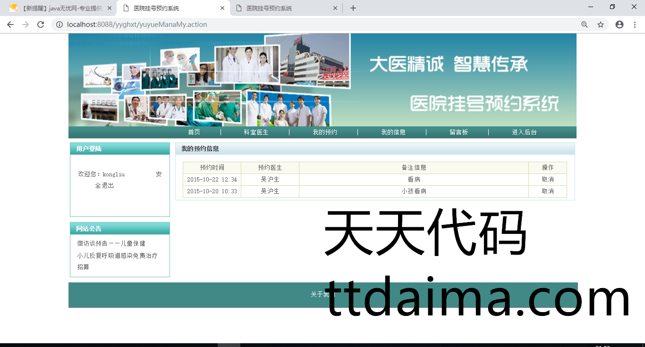
Task: Reload the current page
Action: point(41,25)
